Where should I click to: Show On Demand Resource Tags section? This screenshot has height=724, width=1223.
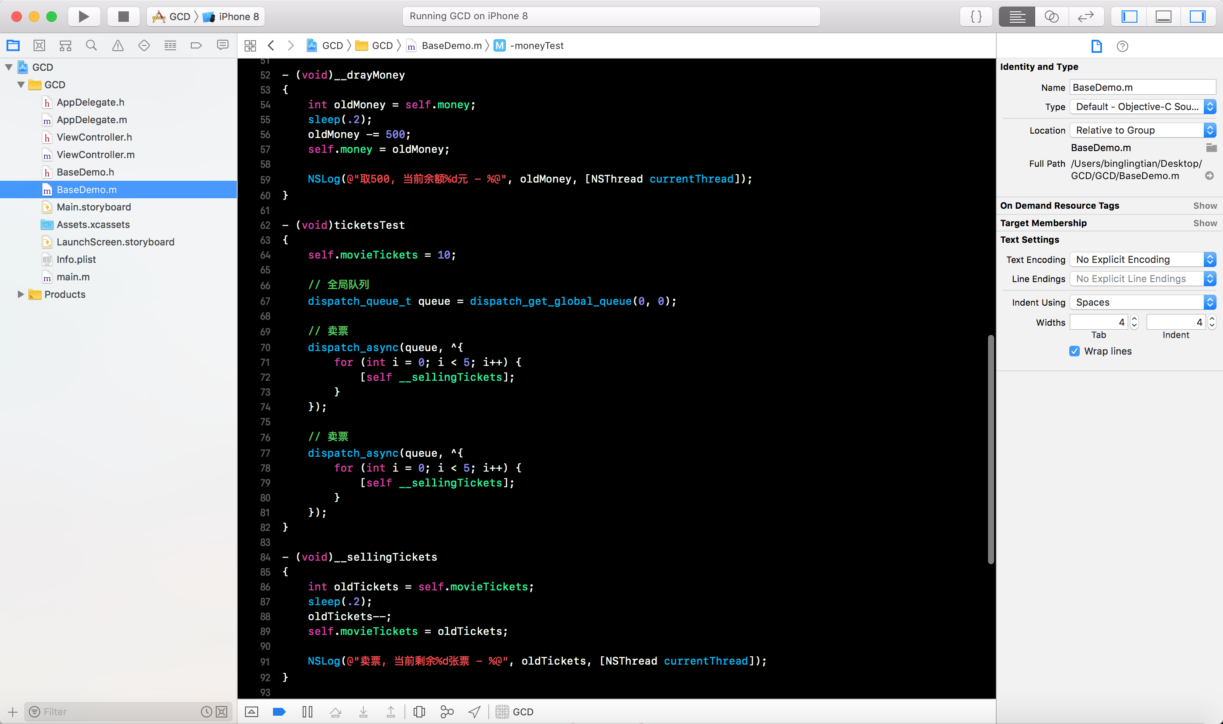pyautogui.click(x=1205, y=206)
